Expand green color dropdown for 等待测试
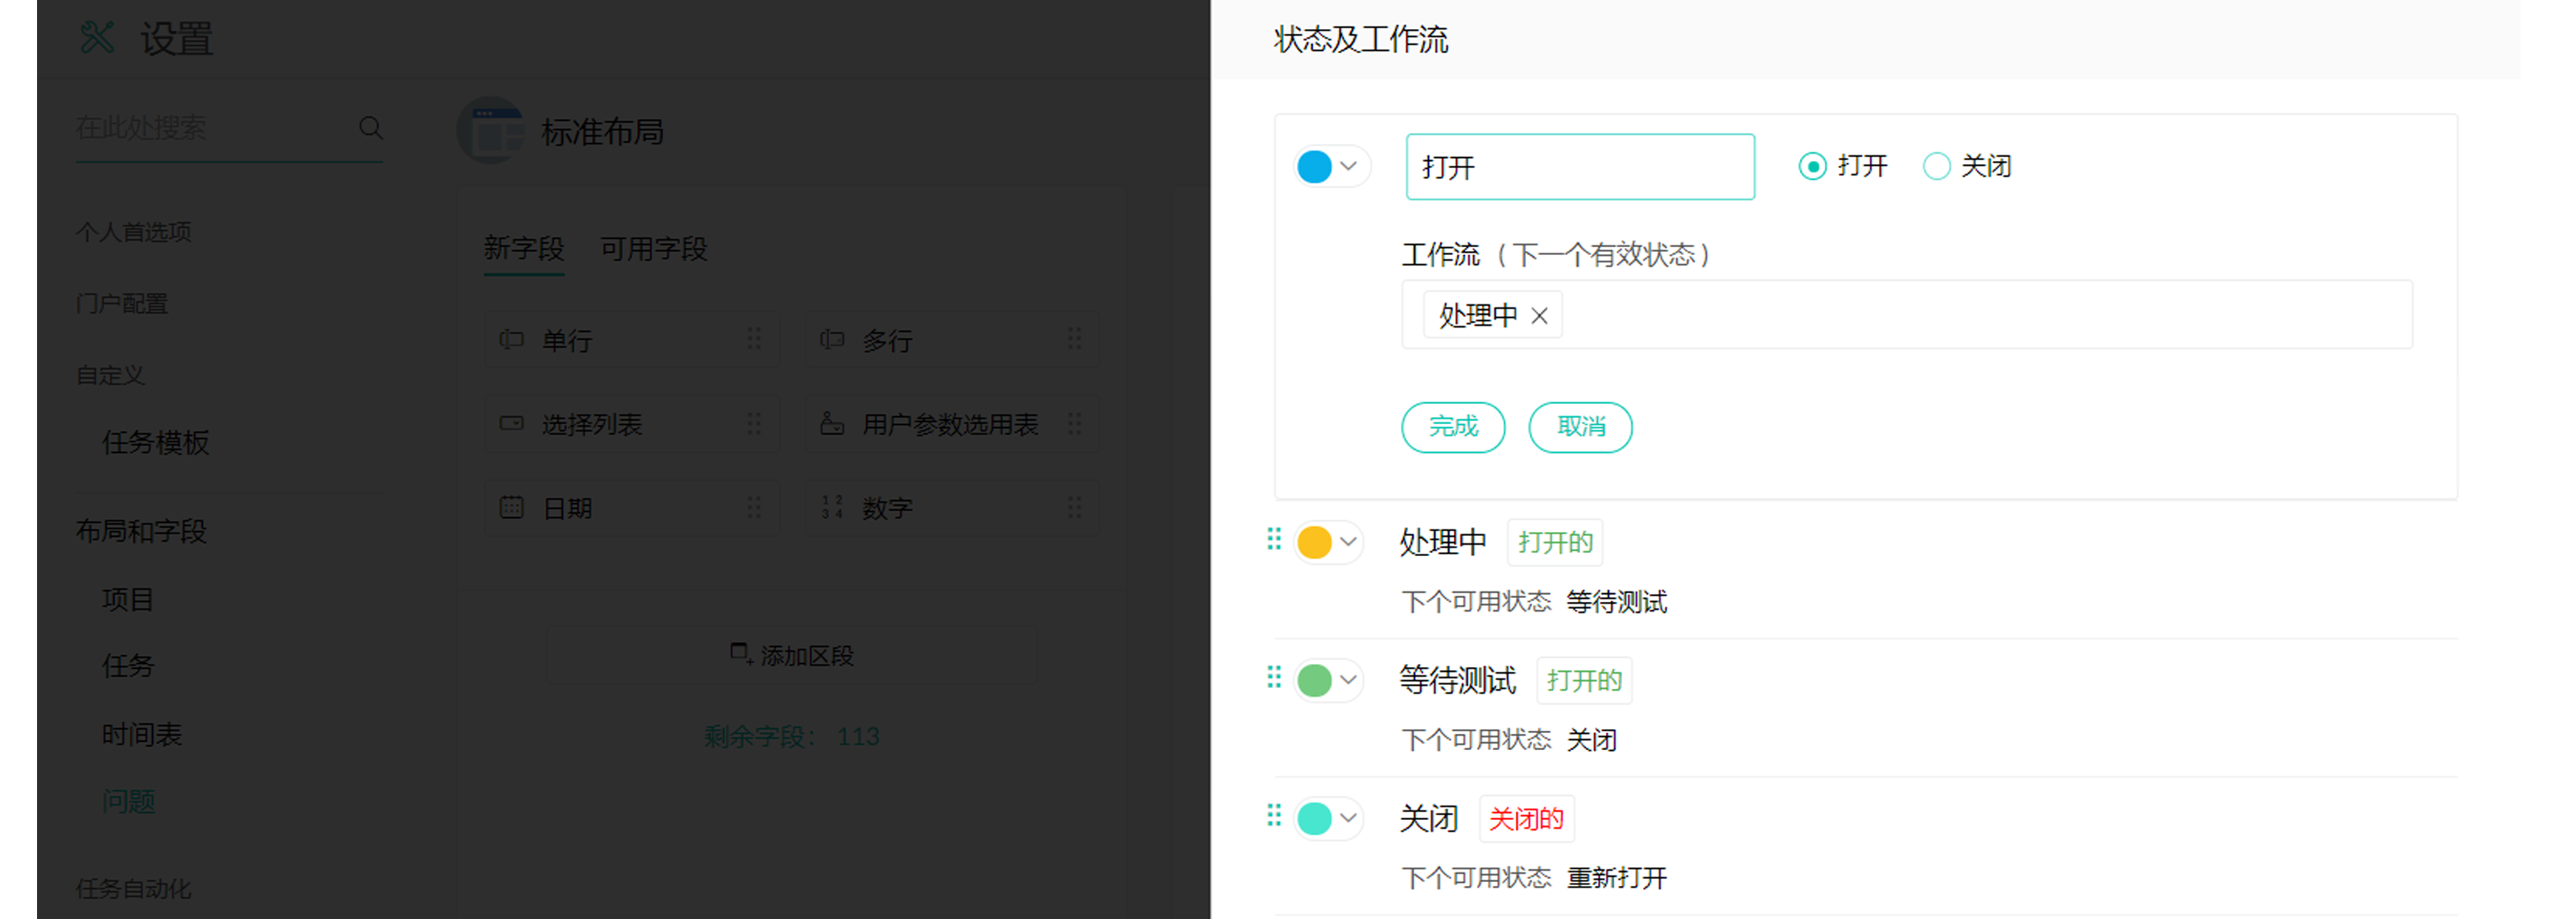The image size is (2576, 919). (x=1348, y=680)
